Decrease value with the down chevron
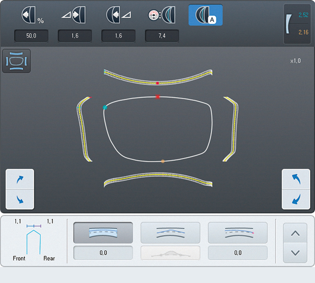The width and height of the screenshot is (315, 283). click(295, 253)
